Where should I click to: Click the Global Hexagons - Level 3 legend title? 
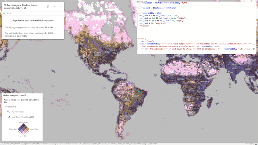[15, 95]
